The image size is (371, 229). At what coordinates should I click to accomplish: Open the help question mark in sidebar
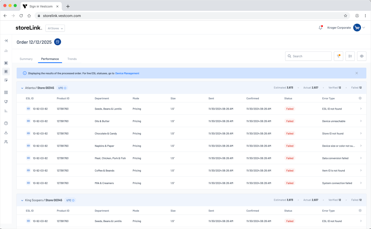(x=6, y=123)
